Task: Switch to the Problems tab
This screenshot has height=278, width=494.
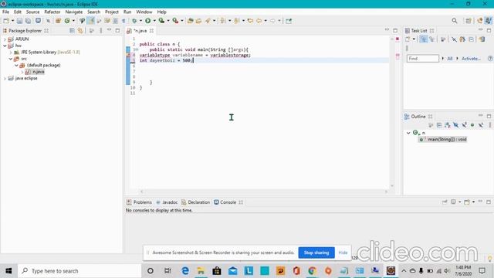Action: tap(139, 202)
